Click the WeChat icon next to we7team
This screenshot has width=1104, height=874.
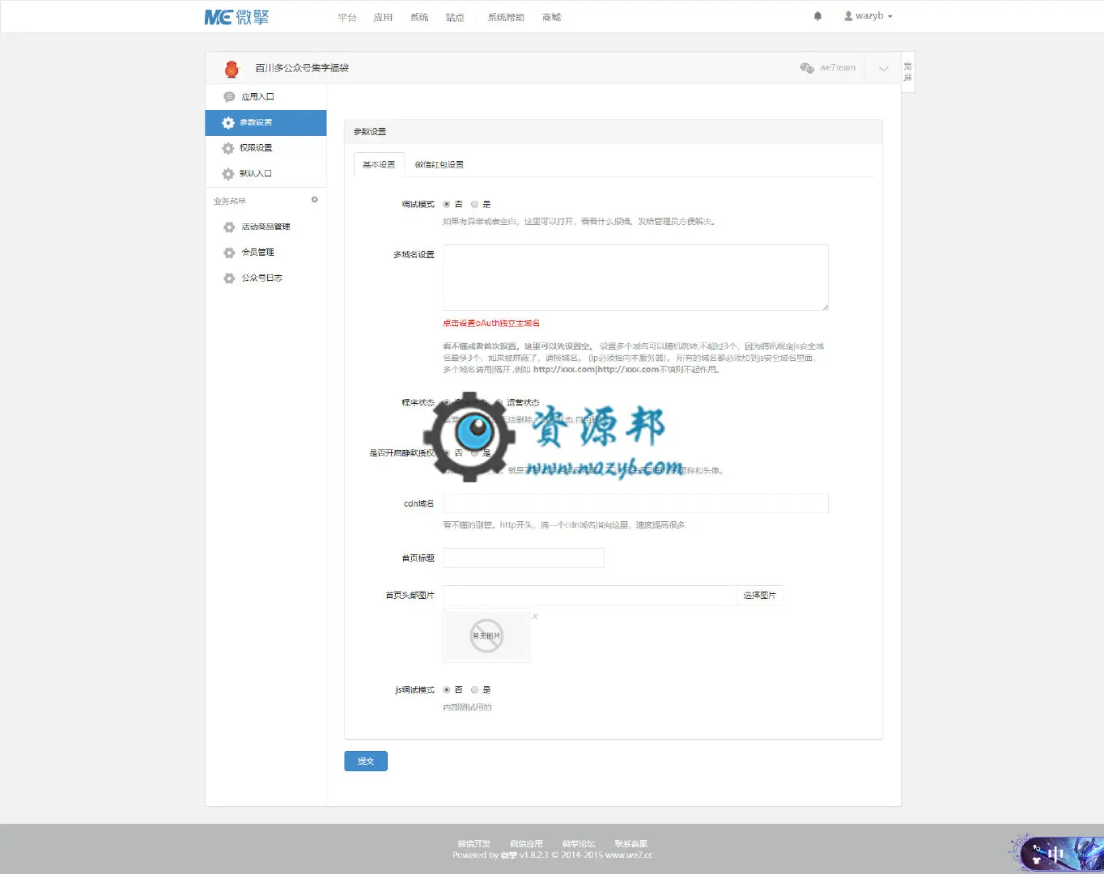click(807, 68)
